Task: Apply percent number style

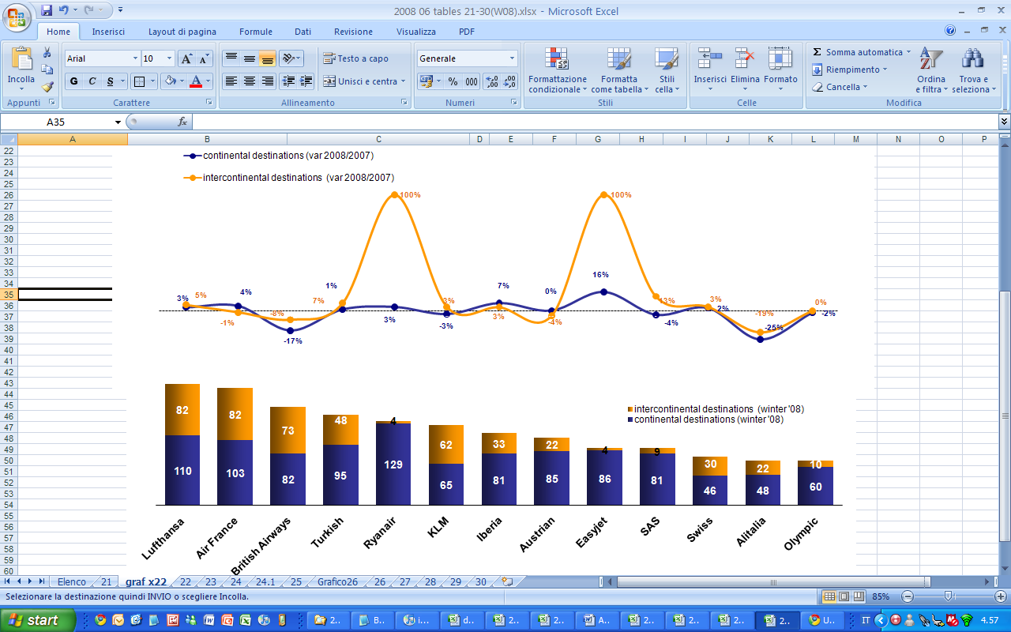Action: 453,81
